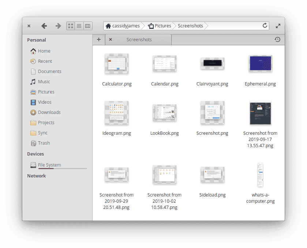Switch to list view

(79, 26)
